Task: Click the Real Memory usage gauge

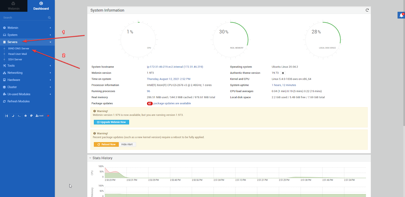Action: click(231, 40)
